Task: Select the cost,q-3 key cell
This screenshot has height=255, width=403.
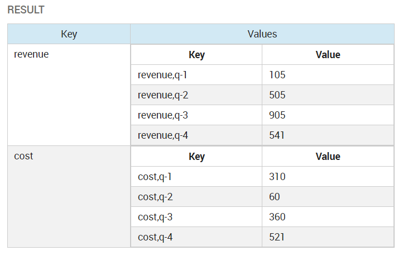Action: [x=196, y=217]
